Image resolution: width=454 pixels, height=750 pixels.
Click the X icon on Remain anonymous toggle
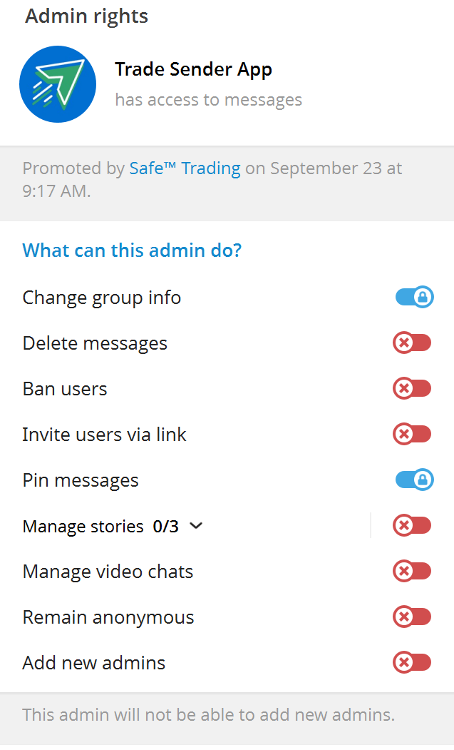tap(404, 617)
